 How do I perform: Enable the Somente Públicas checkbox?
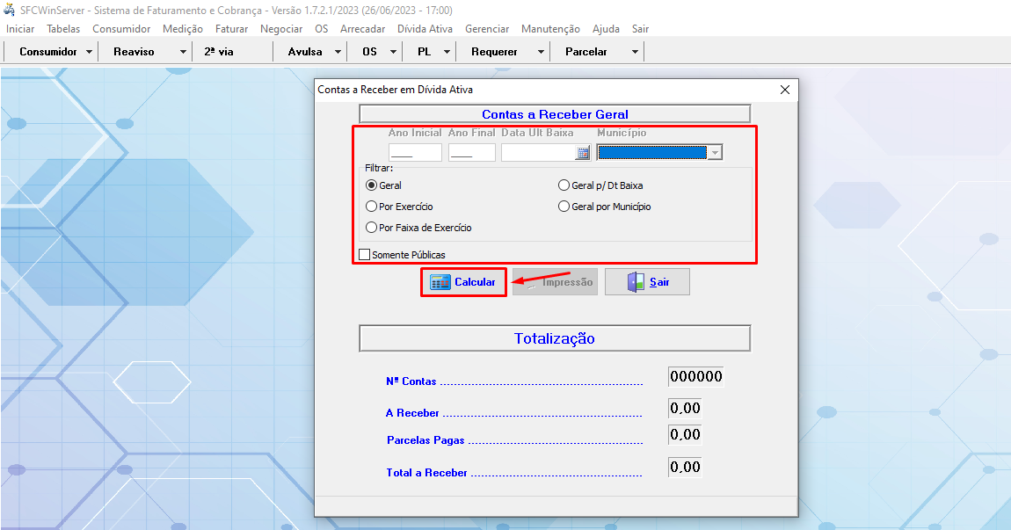365,255
